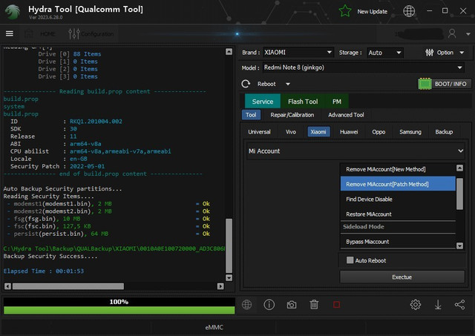Open the Xiaomi brand tab
The image size is (475, 336).
click(318, 132)
